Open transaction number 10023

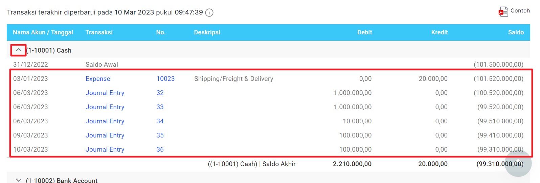165,79
